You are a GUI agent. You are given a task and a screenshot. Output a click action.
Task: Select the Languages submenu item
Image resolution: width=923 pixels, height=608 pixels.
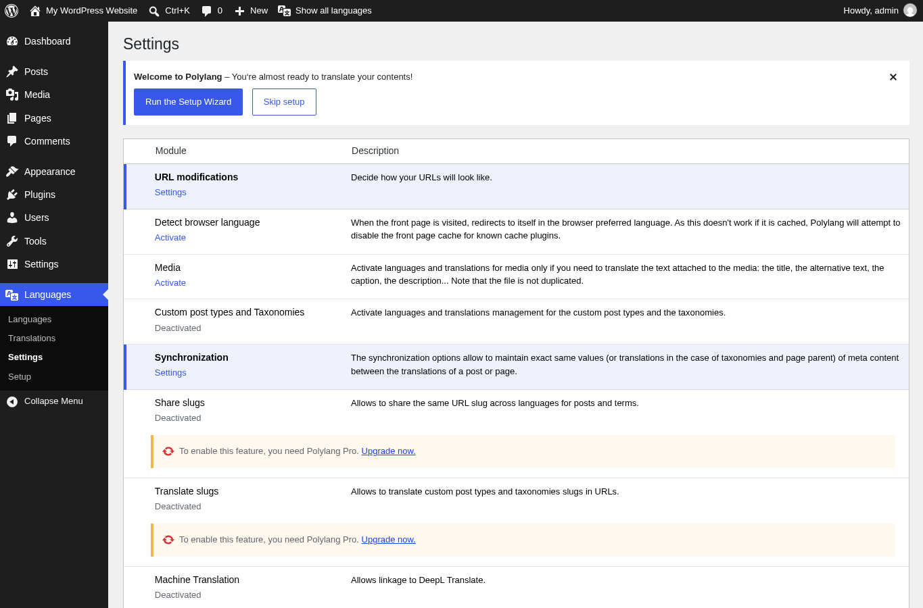[30, 320]
